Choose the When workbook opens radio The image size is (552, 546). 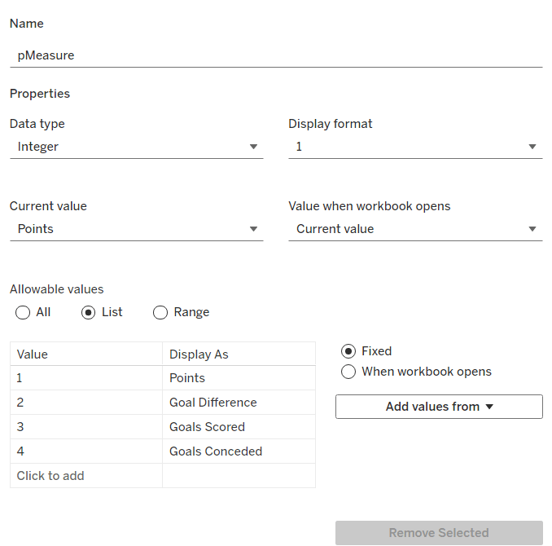pyautogui.click(x=348, y=372)
